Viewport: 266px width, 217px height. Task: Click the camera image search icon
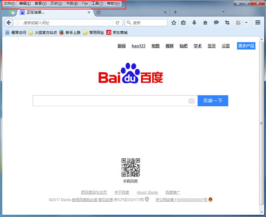191,101
